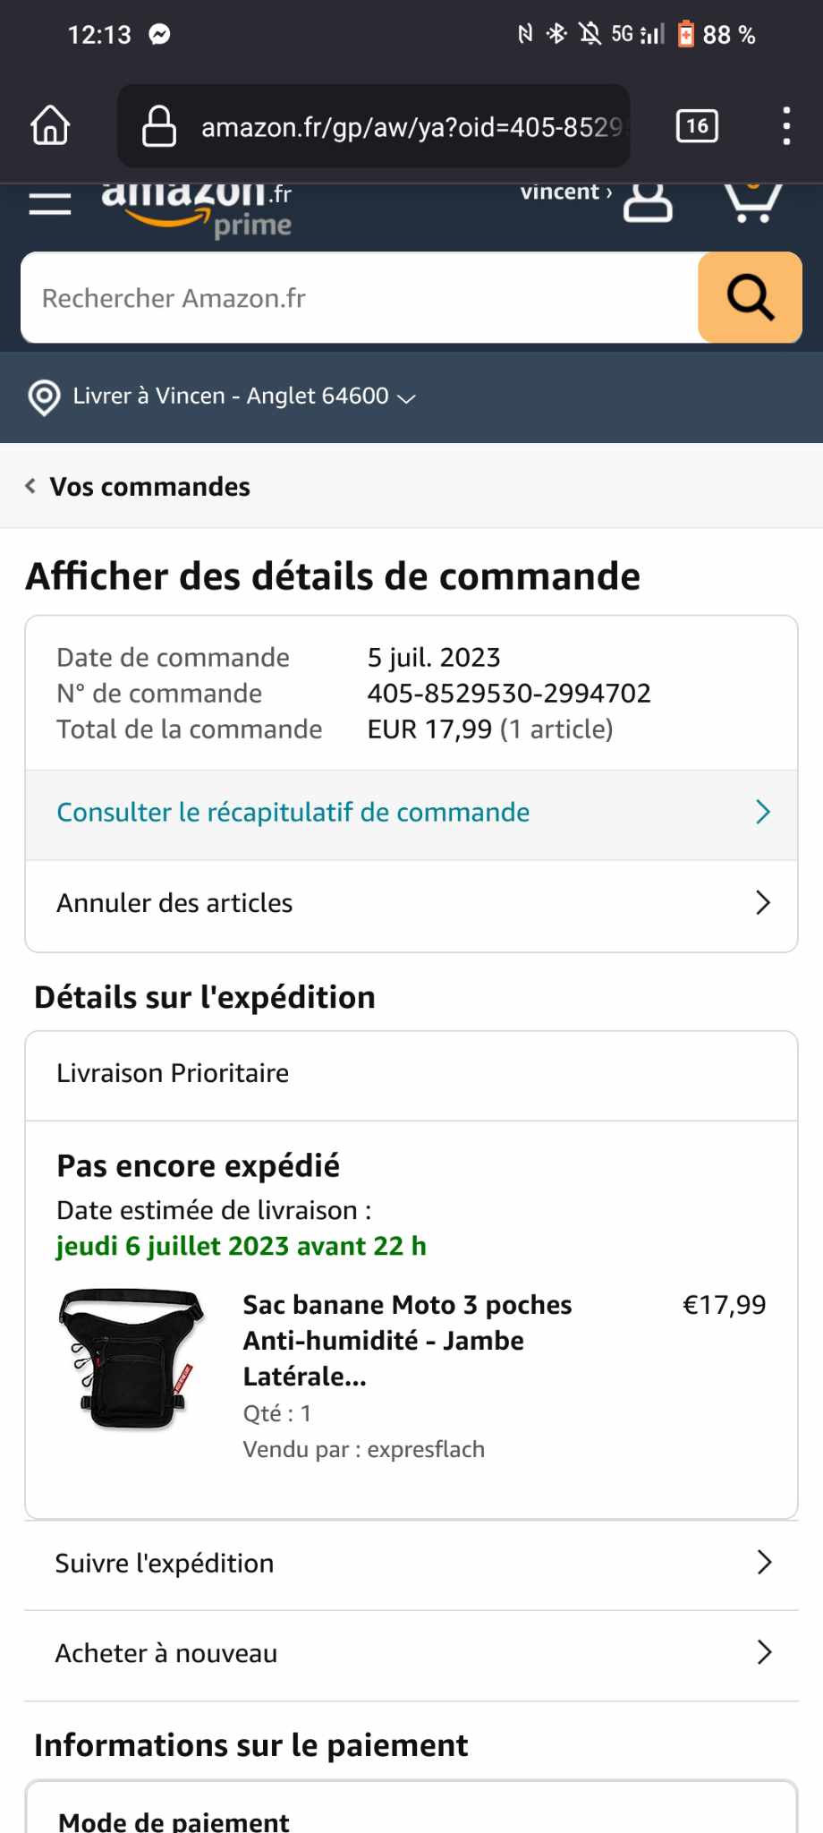Open the account profile icon
823x1833 pixels.
click(x=648, y=202)
